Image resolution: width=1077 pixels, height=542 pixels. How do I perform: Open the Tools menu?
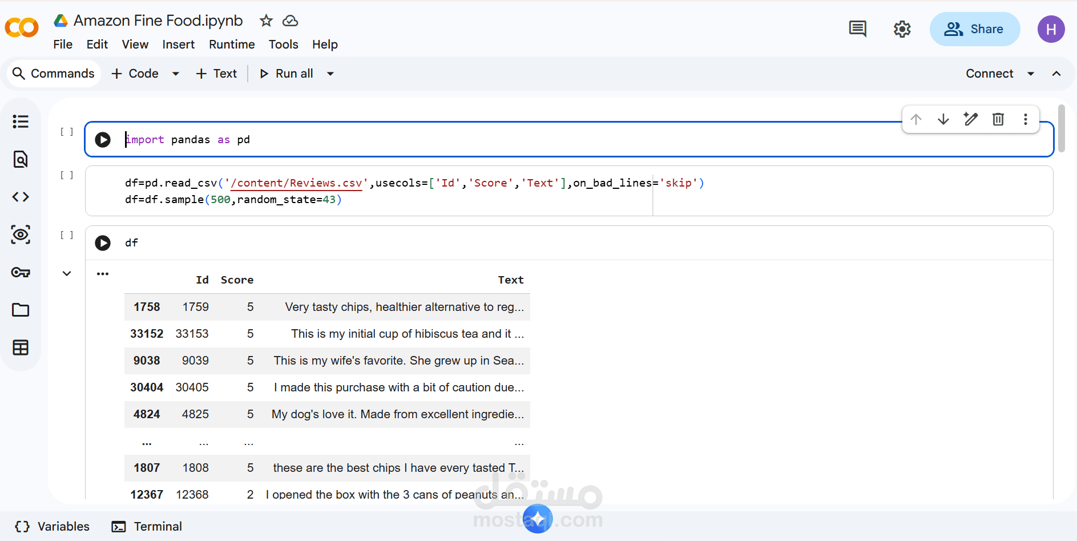coord(283,45)
